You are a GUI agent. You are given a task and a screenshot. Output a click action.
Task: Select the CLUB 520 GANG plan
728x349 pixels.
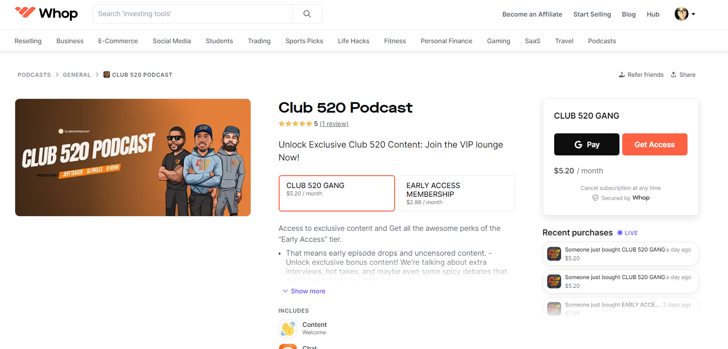pos(337,193)
